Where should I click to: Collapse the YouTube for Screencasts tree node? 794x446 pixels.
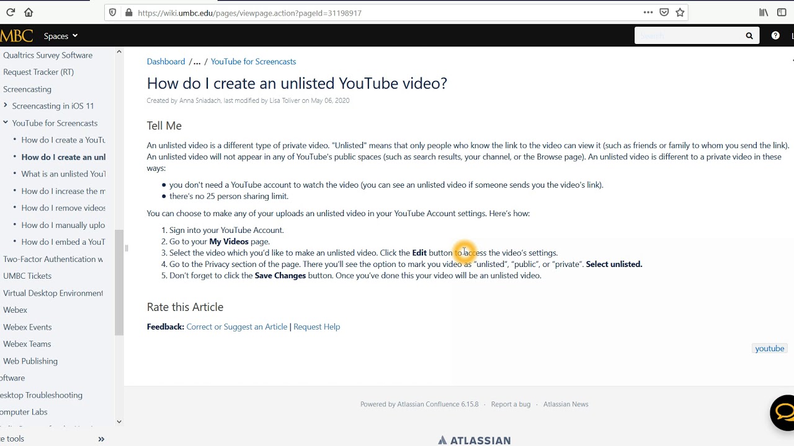tap(6, 123)
